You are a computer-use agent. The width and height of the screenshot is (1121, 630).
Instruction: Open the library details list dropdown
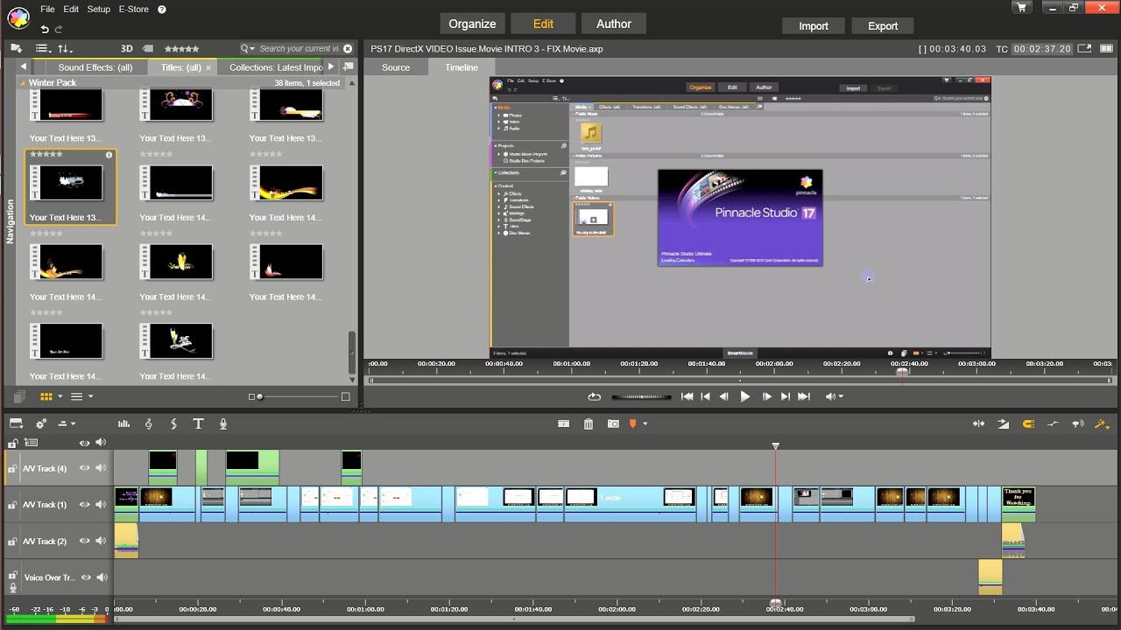[x=81, y=396]
